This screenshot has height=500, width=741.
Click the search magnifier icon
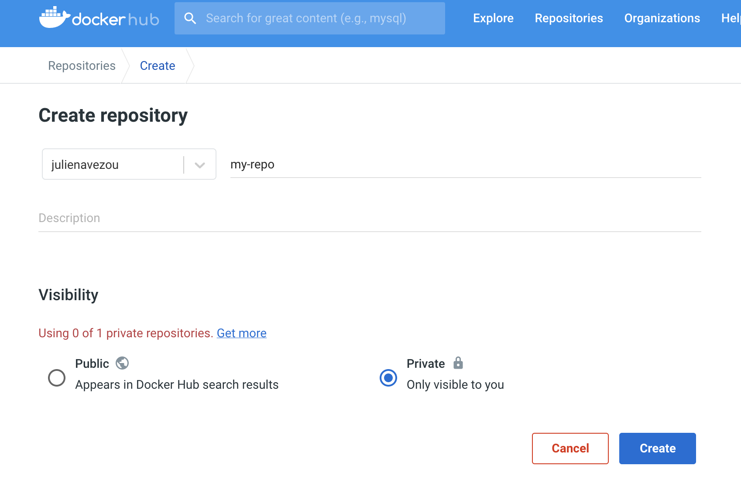(190, 18)
